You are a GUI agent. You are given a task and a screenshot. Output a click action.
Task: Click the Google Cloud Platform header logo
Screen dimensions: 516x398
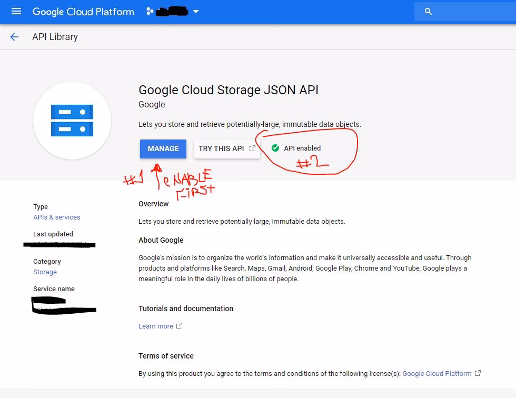coord(83,12)
